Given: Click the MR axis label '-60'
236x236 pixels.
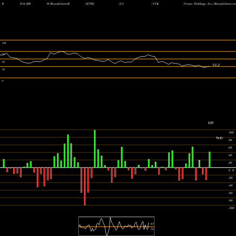Looking at the screenshot, I should [230, 193].
